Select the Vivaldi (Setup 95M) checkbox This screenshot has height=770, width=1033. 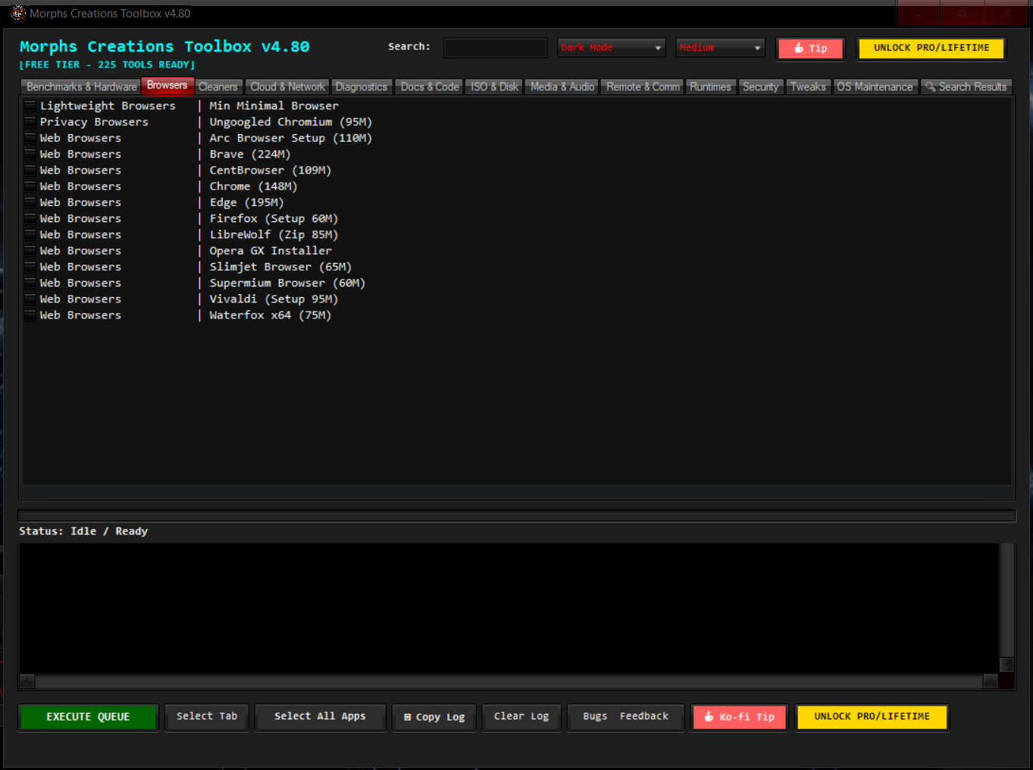coord(30,299)
